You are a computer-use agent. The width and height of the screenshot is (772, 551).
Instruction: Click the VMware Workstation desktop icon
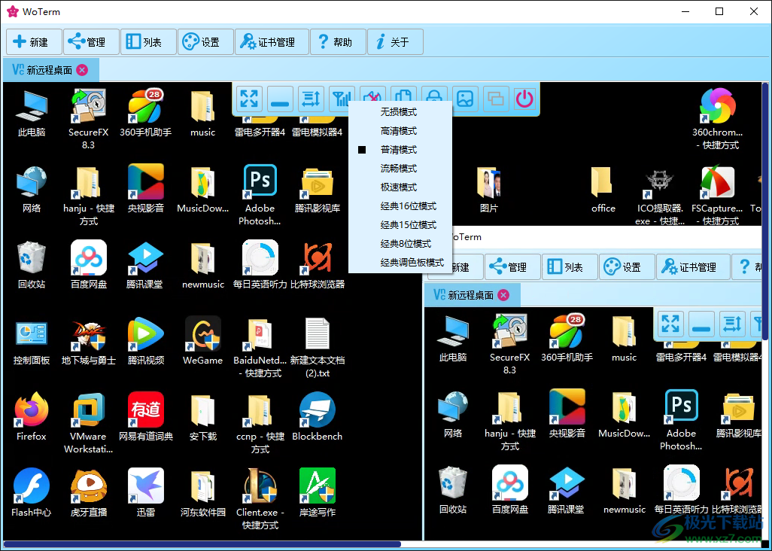[x=89, y=424]
